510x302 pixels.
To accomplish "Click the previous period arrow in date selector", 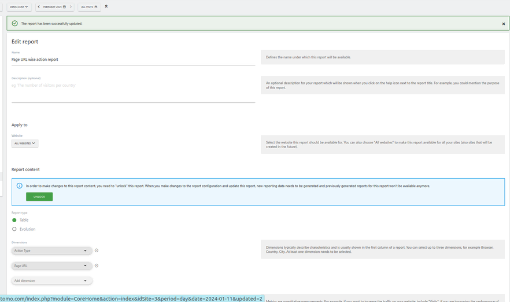I will point(39,7).
